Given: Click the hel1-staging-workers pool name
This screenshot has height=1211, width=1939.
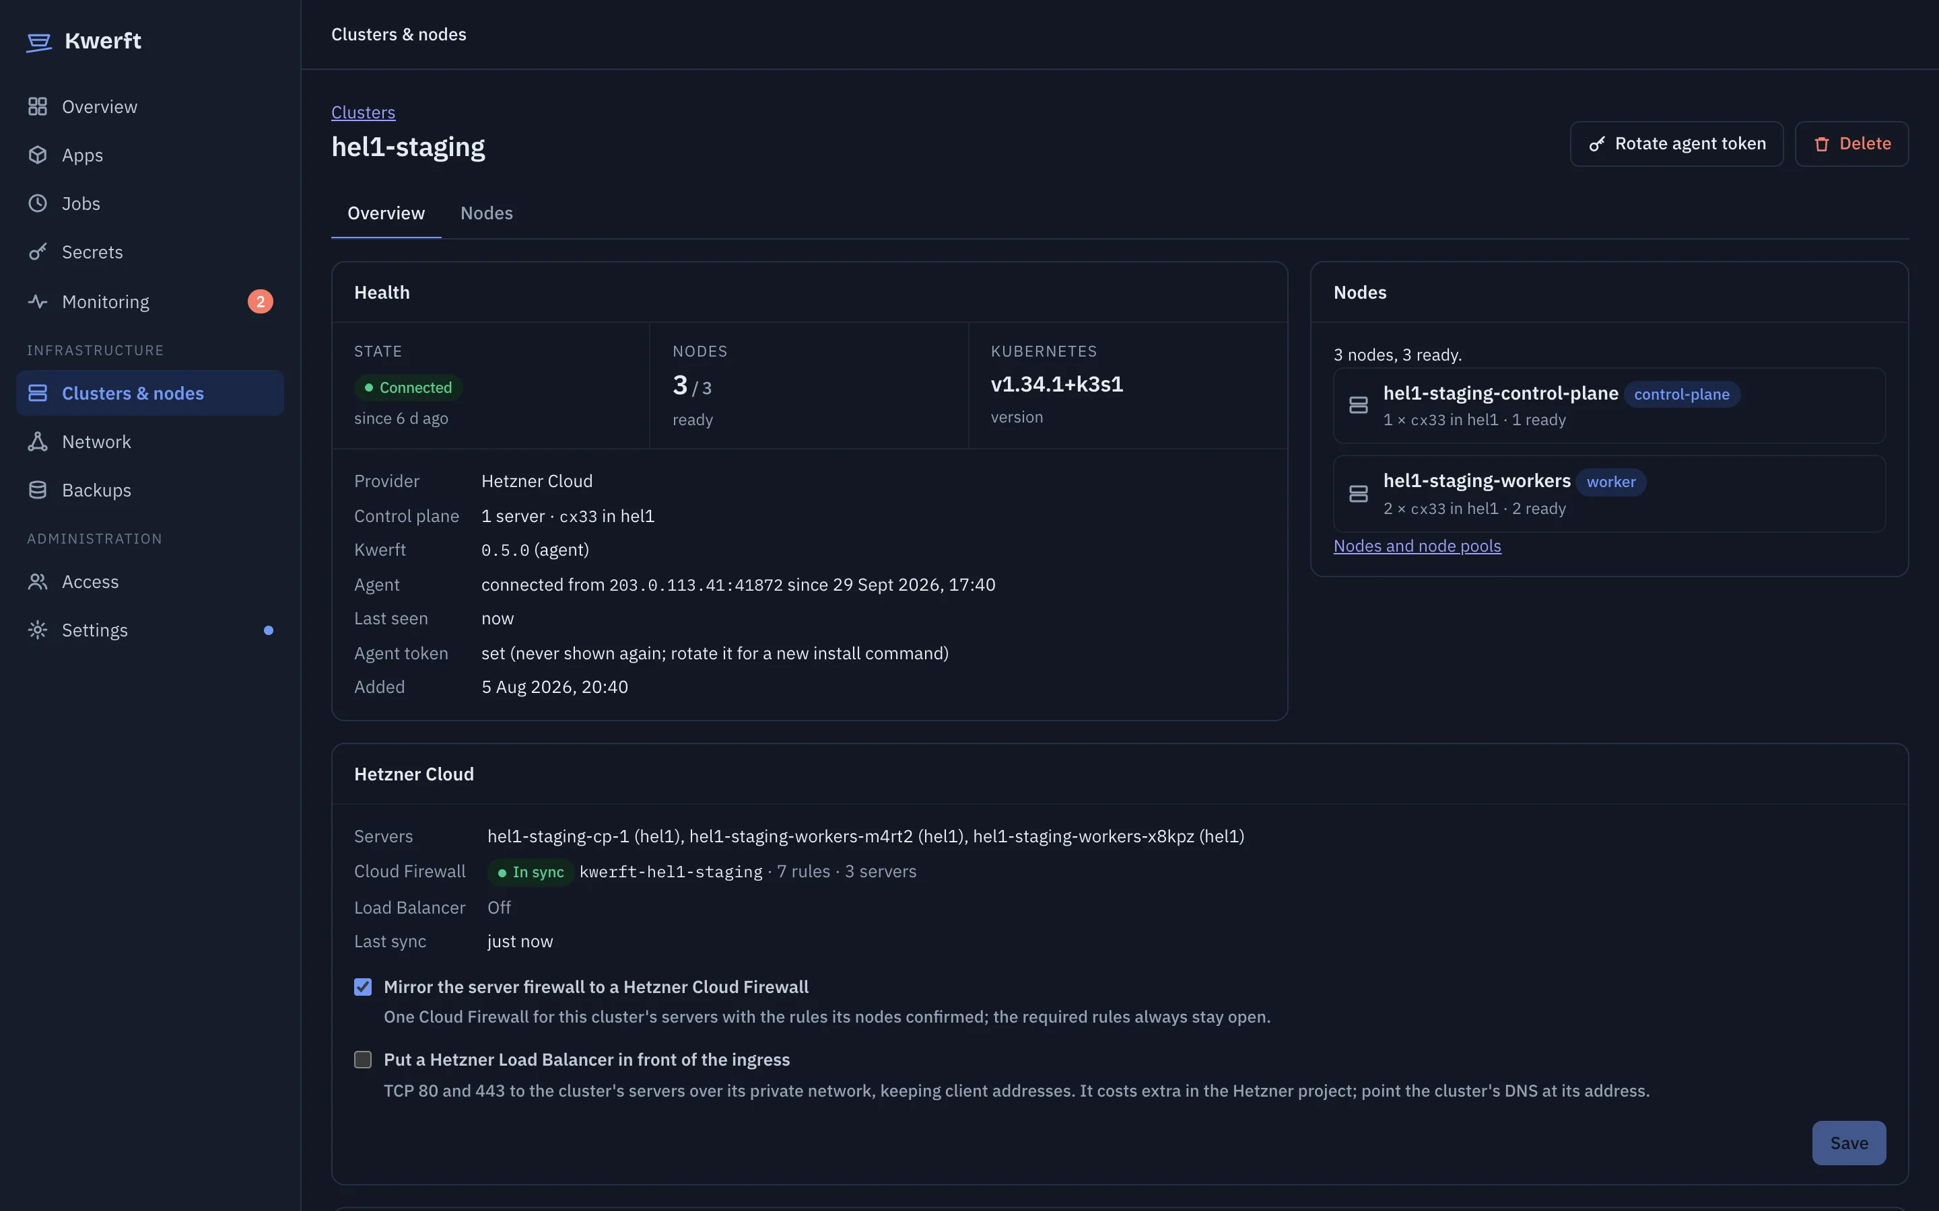Looking at the screenshot, I should 1476,480.
